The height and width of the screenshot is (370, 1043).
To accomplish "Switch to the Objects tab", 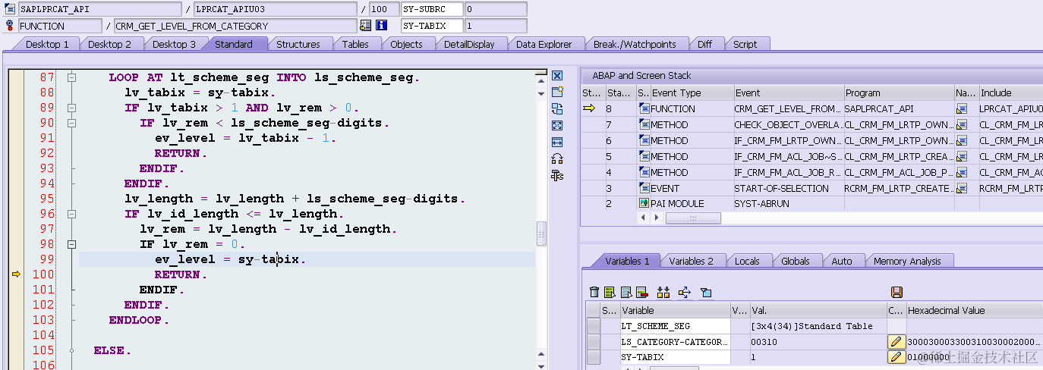I will click(x=406, y=44).
